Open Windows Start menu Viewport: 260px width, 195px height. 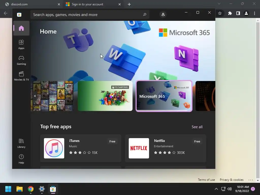pos(8,189)
